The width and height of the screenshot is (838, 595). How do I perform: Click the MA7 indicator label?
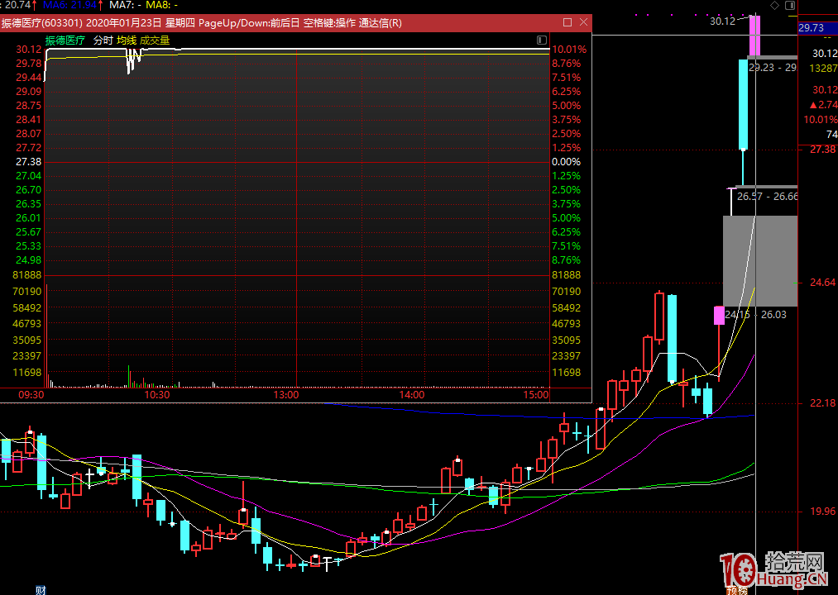(x=124, y=5)
